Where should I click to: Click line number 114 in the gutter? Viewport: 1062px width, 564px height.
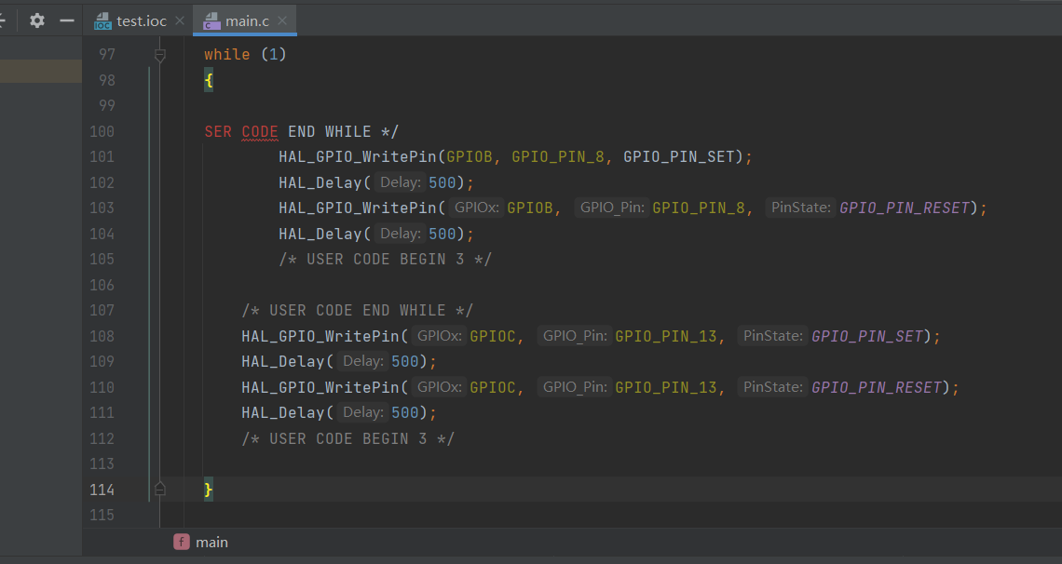tap(102, 490)
